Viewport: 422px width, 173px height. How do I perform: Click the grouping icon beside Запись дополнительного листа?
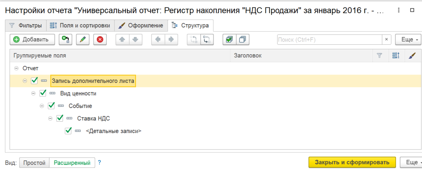pyautogui.click(x=44, y=81)
